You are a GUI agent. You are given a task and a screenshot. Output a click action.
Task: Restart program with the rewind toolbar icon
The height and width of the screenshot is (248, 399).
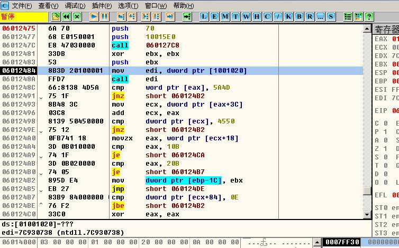click(x=67, y=17)
